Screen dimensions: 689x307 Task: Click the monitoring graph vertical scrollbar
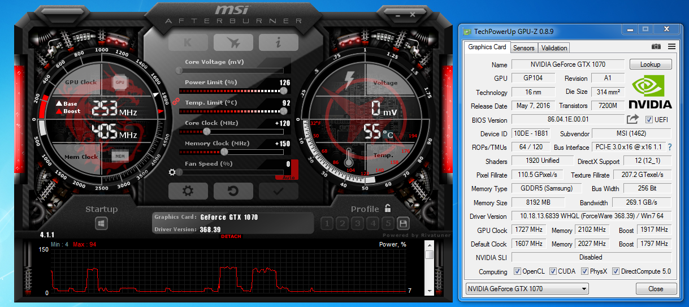pos(429,267)
